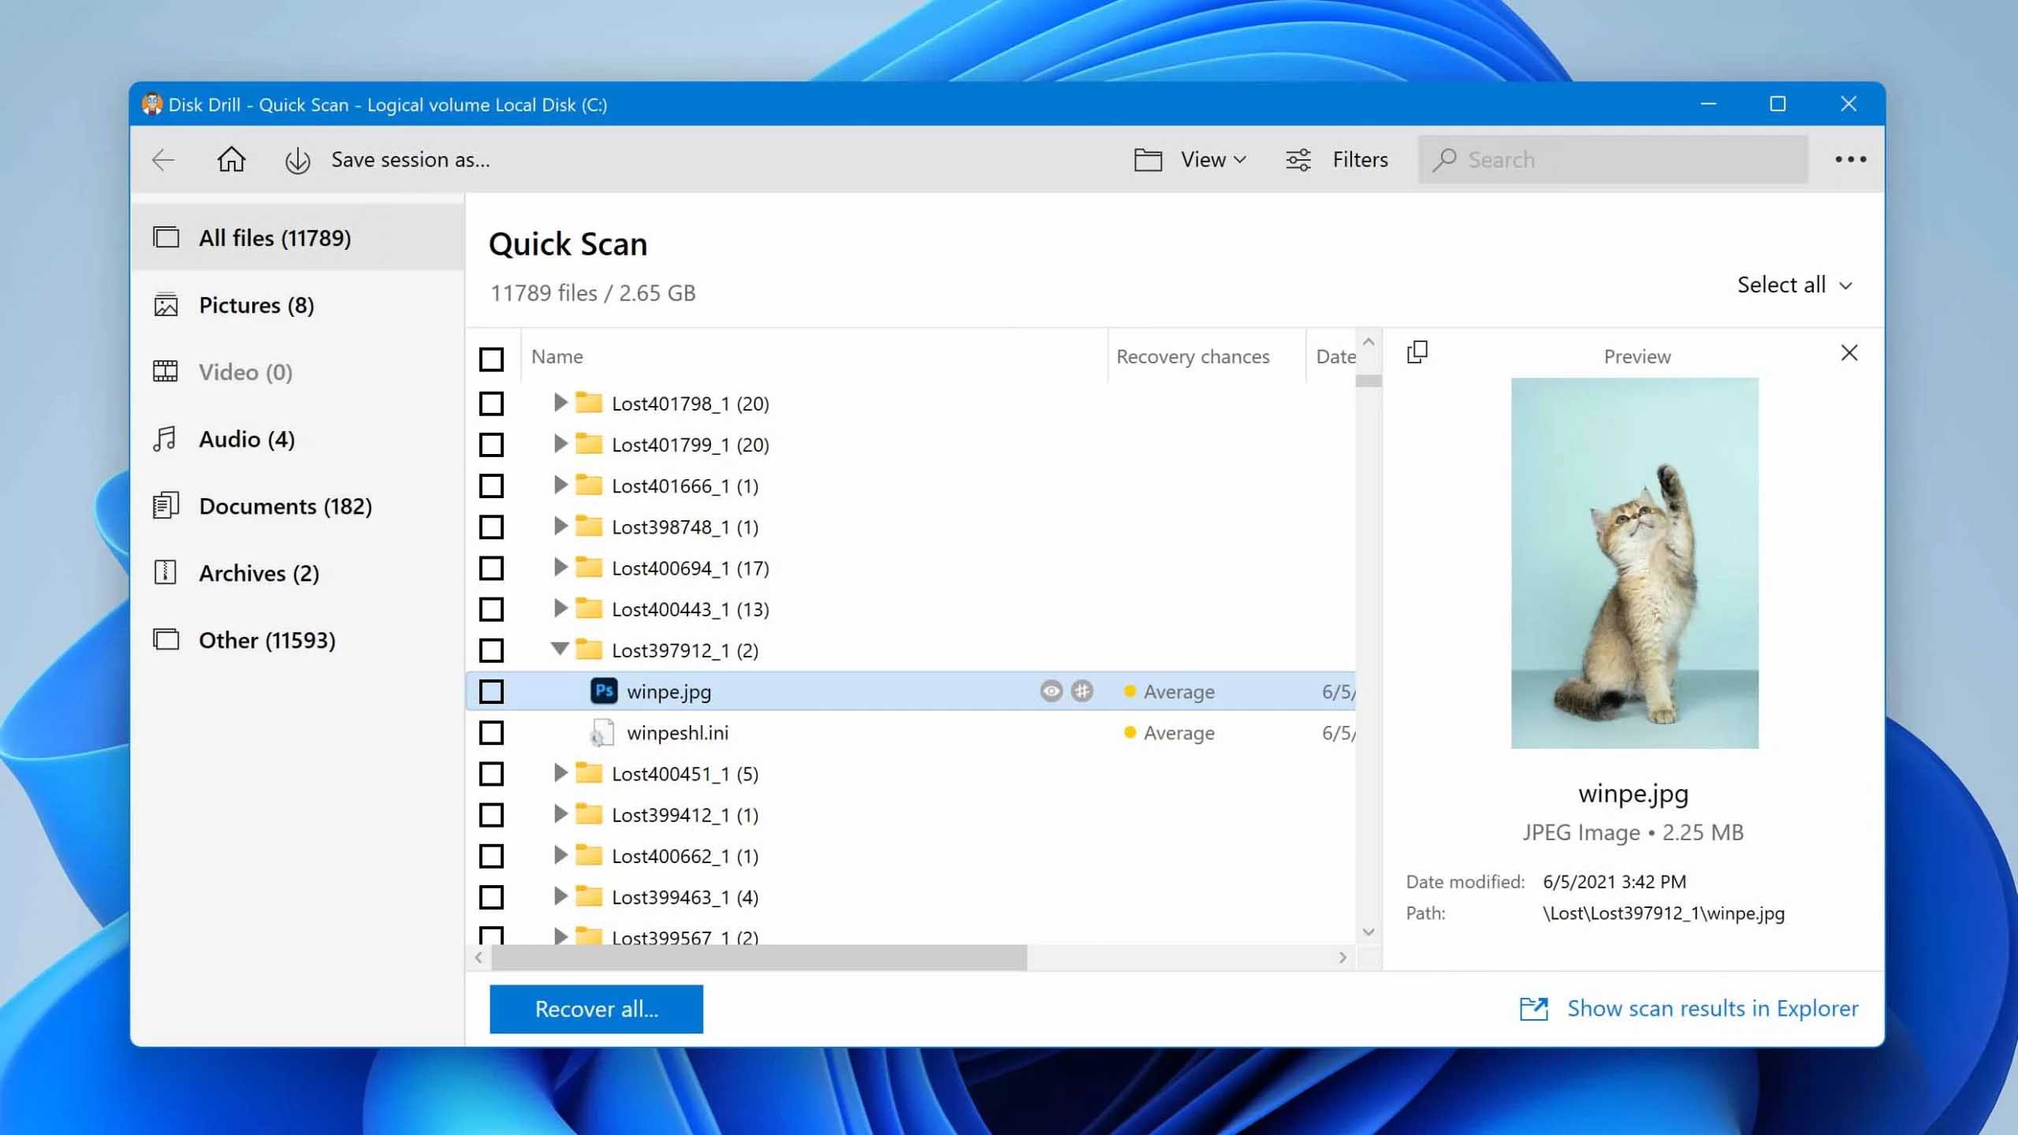Check the Lost400451_1 checkbox
The width and height of the screenshot is (2018, 1135).
coord(491,773)
